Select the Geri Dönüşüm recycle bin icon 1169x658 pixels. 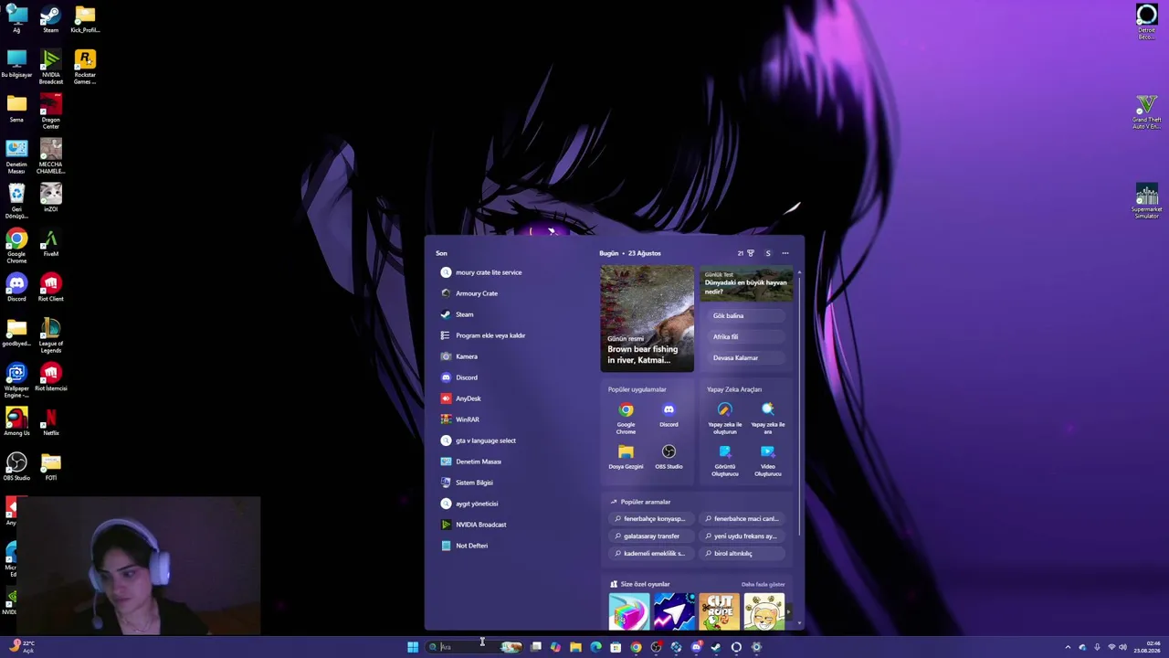[x=16, y=201]
